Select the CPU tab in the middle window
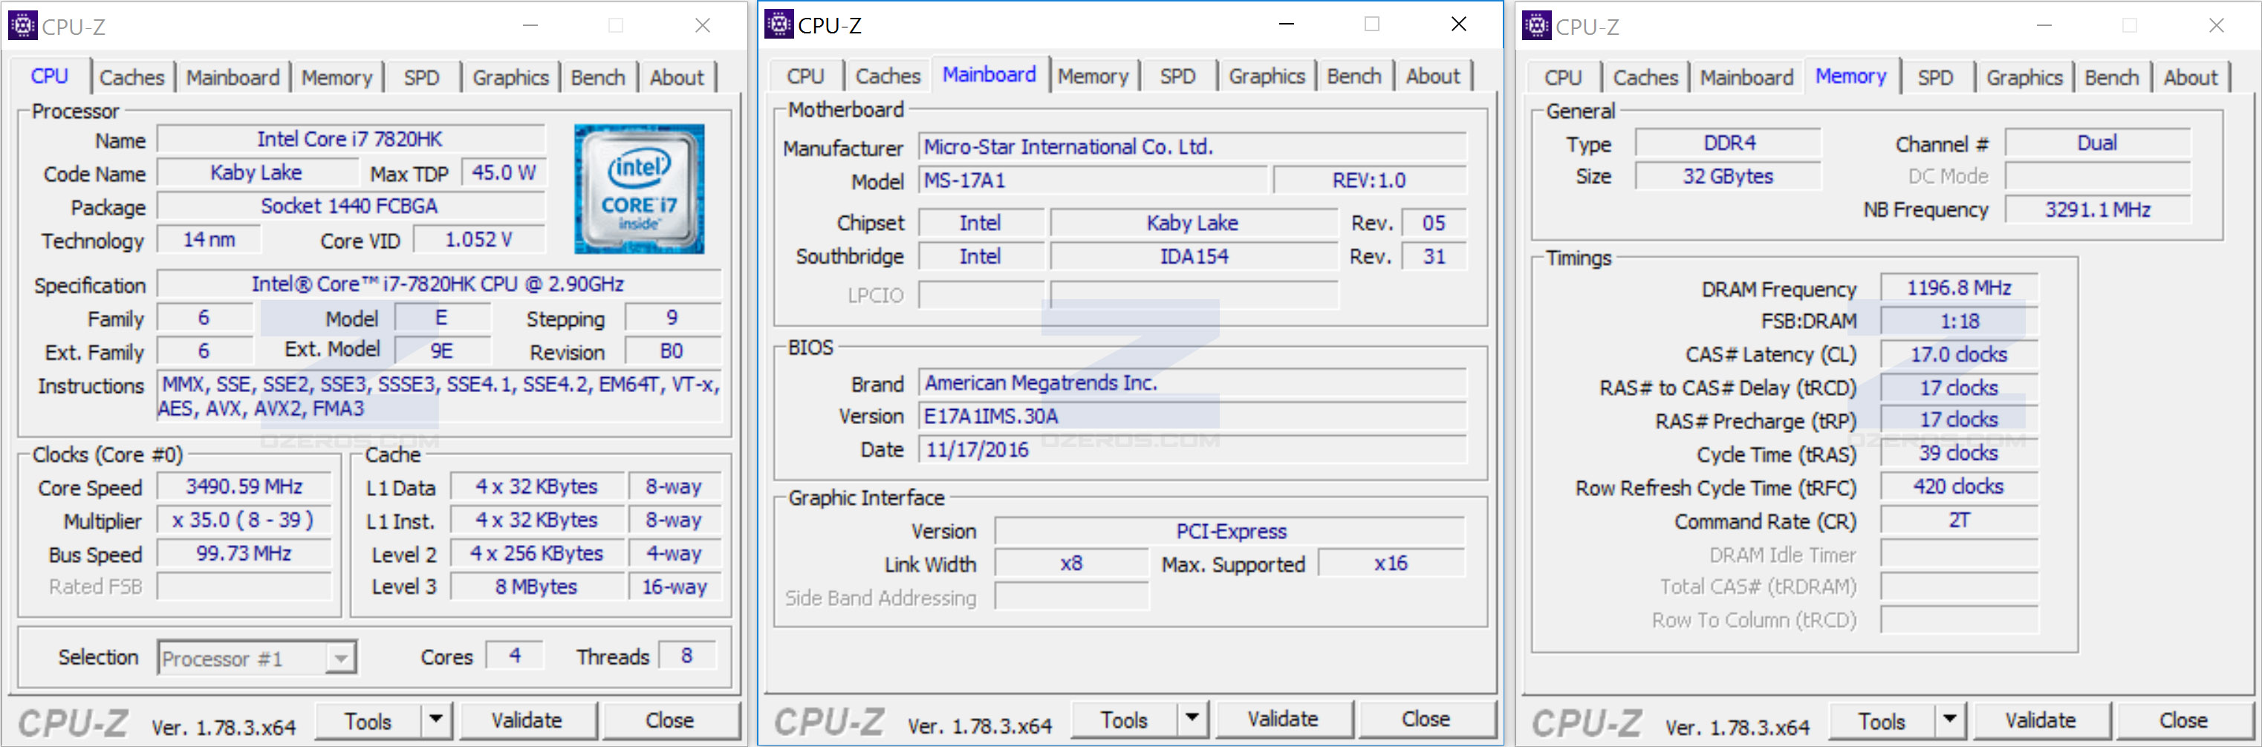Image resolution: width=2262 pixels, height=747 pixels. pos(805,76)
